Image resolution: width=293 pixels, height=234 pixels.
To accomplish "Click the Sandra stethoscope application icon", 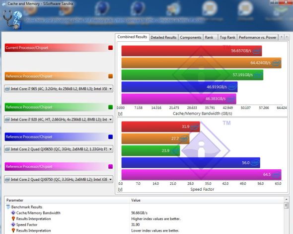I will [x=12, y=20].
